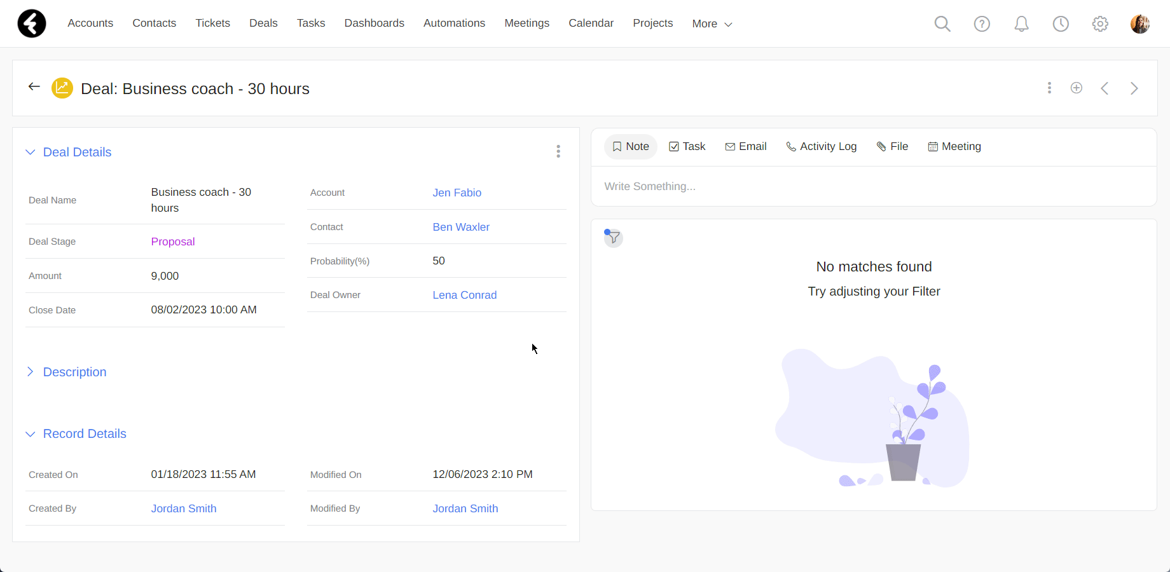Click the deal page title heading
The height and width of the screenshot is (572, 1170).
195,89
